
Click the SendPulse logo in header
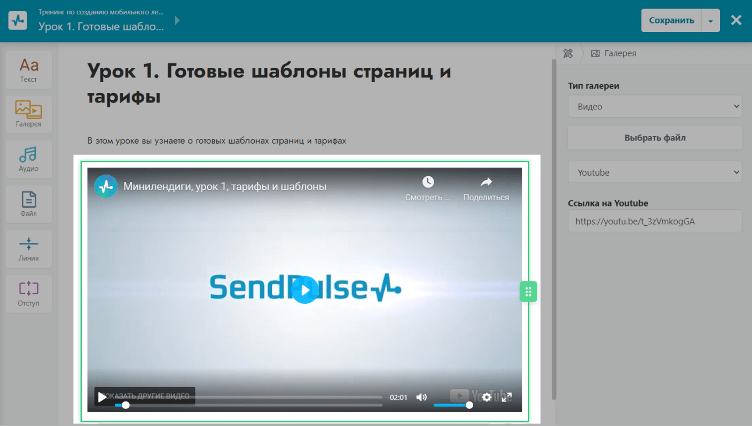click(x=18, y=21)
